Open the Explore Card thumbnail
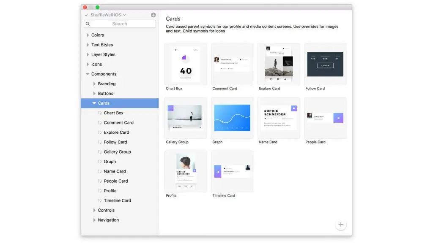 pos(279,64)
